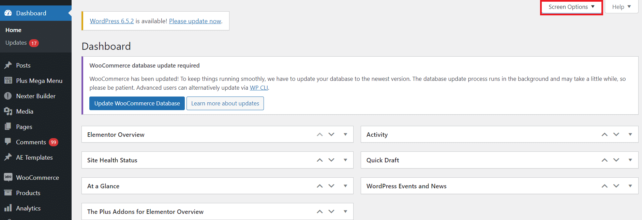Click the Dashboard gauge icon in sidebar
642x220 pixels.
(x=8, y=13)
